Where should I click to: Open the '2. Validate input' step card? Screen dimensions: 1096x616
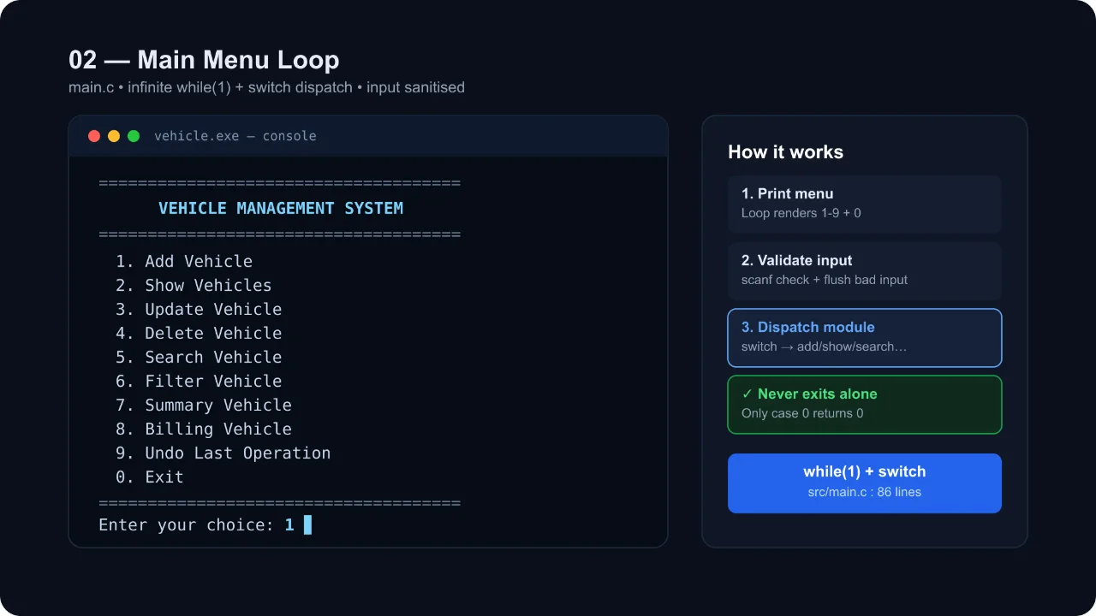coord(865,270)
